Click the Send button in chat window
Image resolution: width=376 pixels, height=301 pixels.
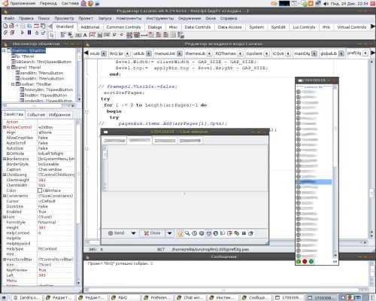[117, 233]
